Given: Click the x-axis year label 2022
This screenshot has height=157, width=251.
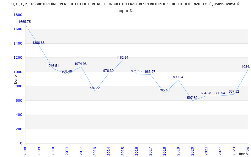Looking at the screenshot, I should 220,151.
